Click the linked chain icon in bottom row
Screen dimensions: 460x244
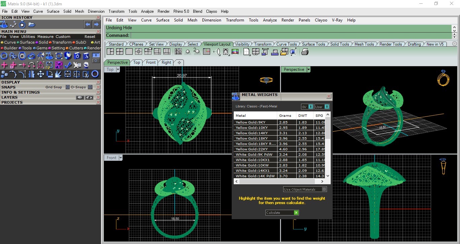click(x=68, y=74)
